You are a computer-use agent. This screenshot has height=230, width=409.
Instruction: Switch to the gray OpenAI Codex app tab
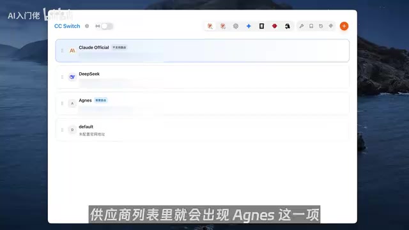pyautogui.click(x=236, y=26)
